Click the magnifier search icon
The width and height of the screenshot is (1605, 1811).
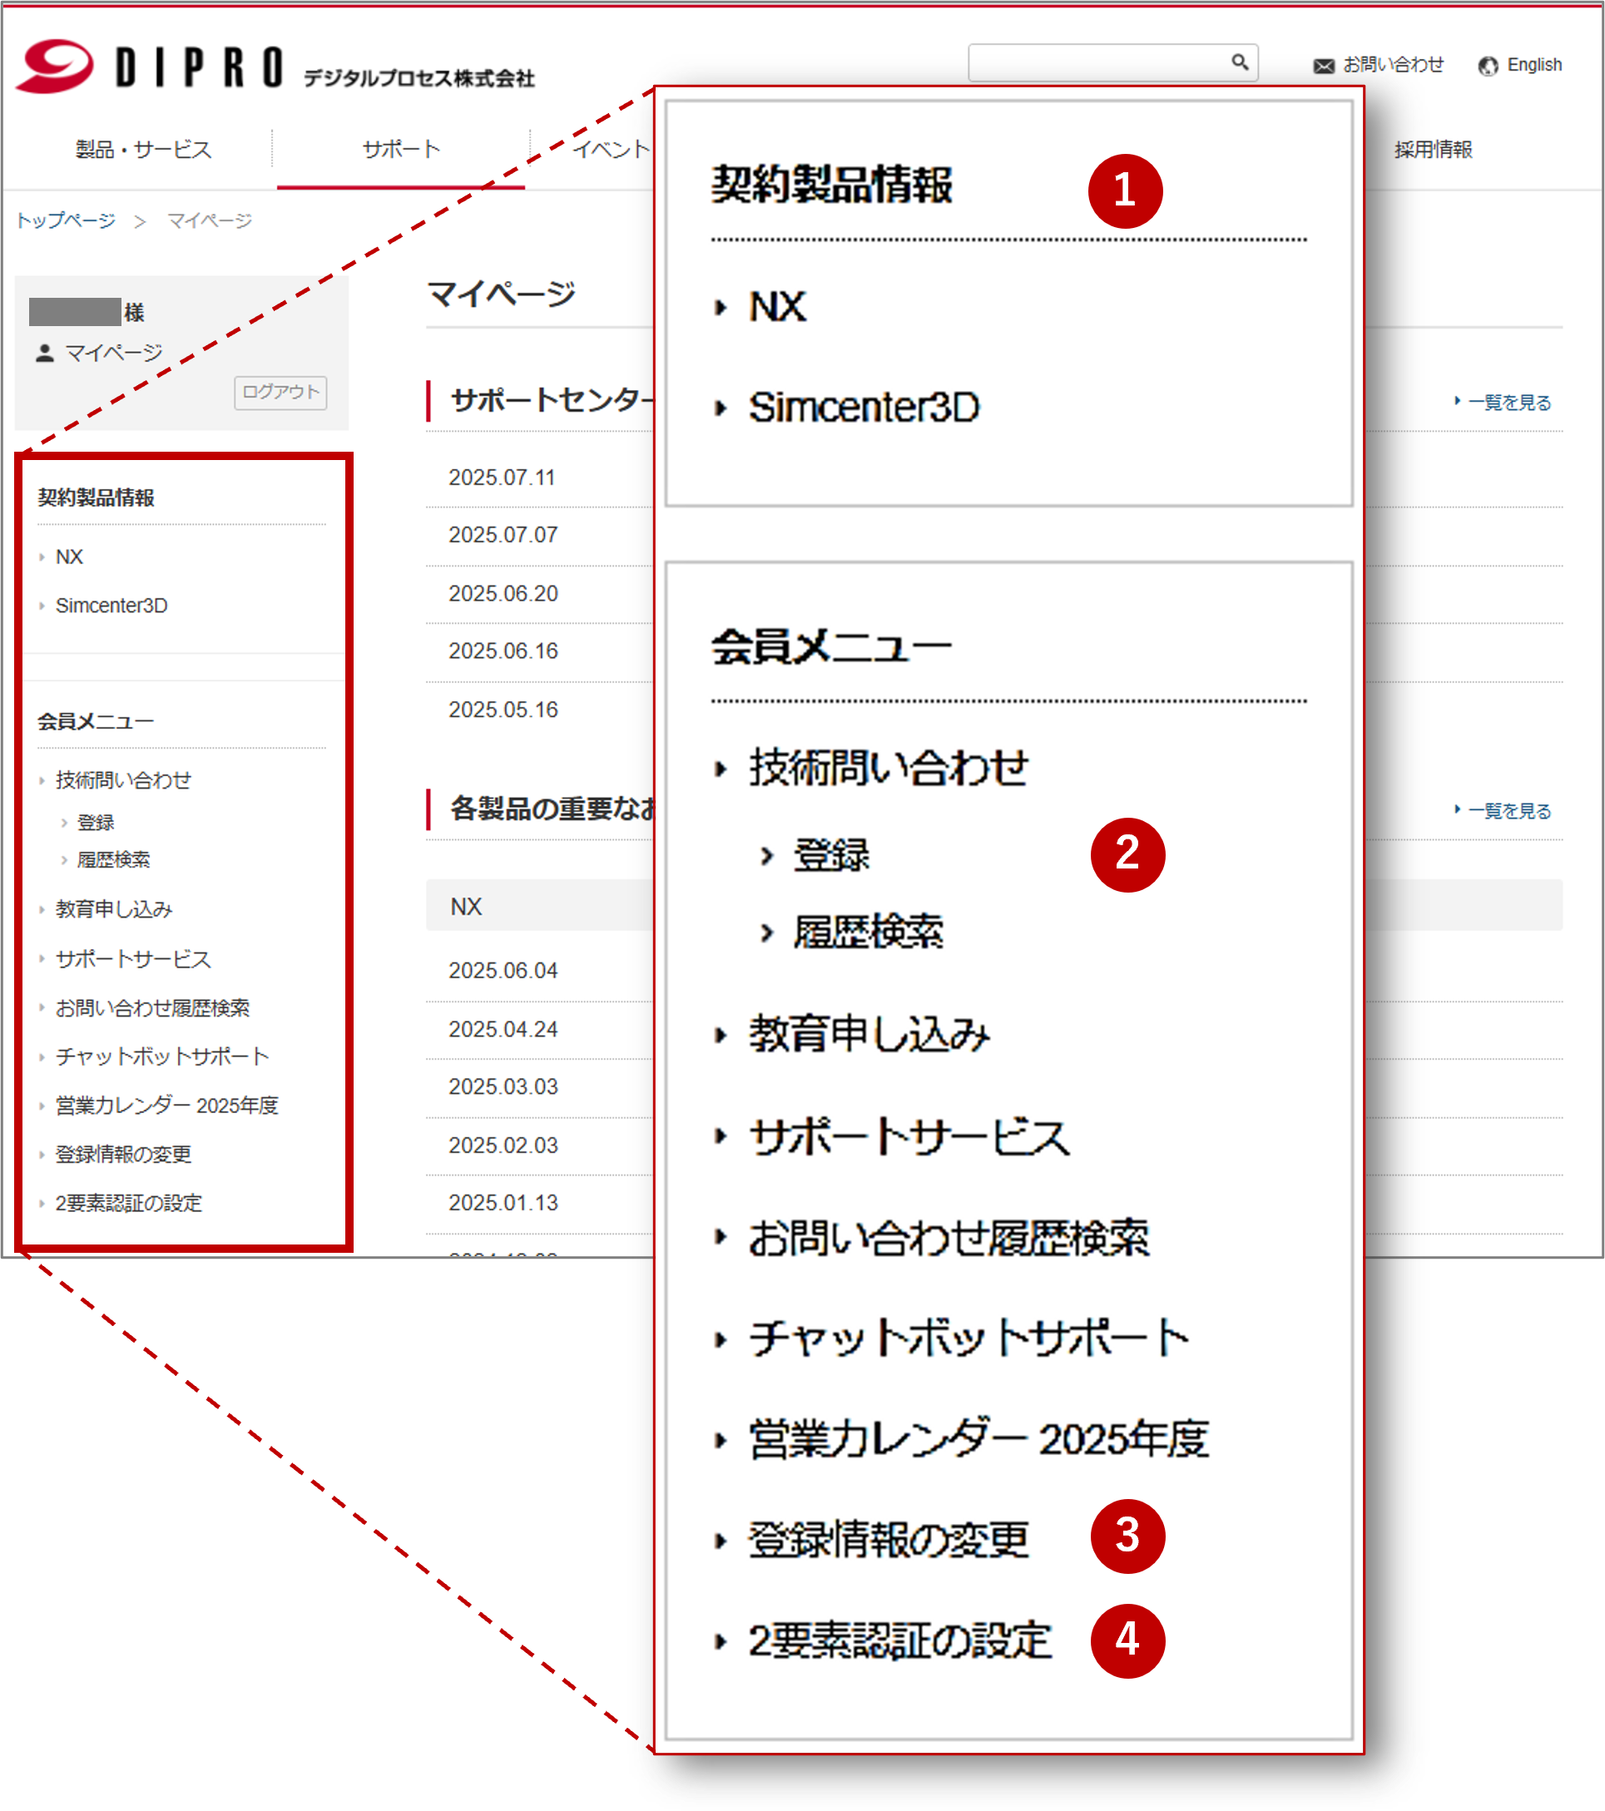(1239, 62)
